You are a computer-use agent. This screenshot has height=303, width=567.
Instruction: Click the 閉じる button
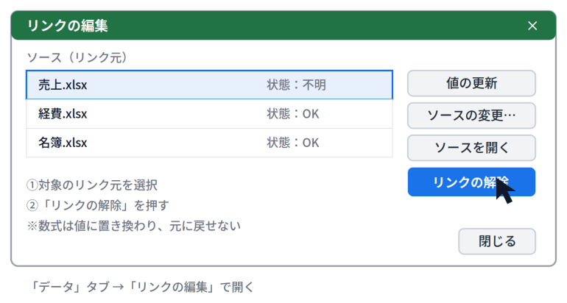coord(497,241)
